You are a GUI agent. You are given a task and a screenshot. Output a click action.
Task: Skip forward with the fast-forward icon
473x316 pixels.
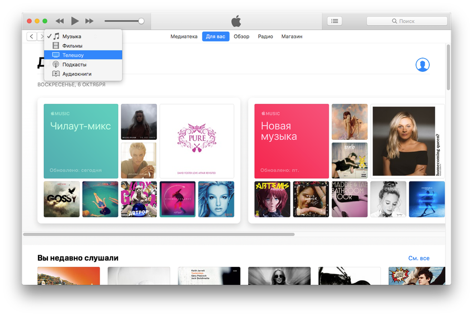(x=90, y=21)
